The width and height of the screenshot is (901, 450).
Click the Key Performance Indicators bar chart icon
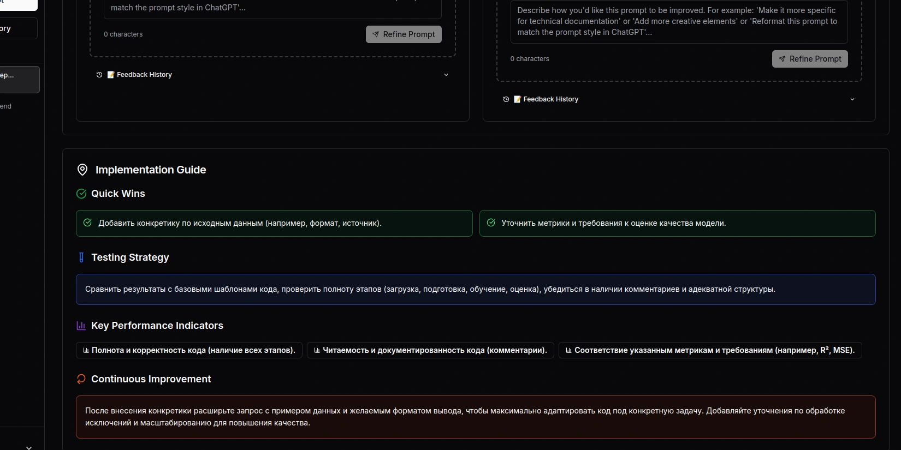click(81, 326)
